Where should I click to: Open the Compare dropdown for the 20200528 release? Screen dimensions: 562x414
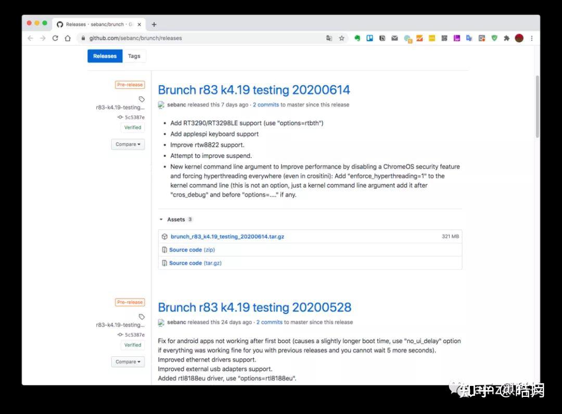[x=127, y=361]
